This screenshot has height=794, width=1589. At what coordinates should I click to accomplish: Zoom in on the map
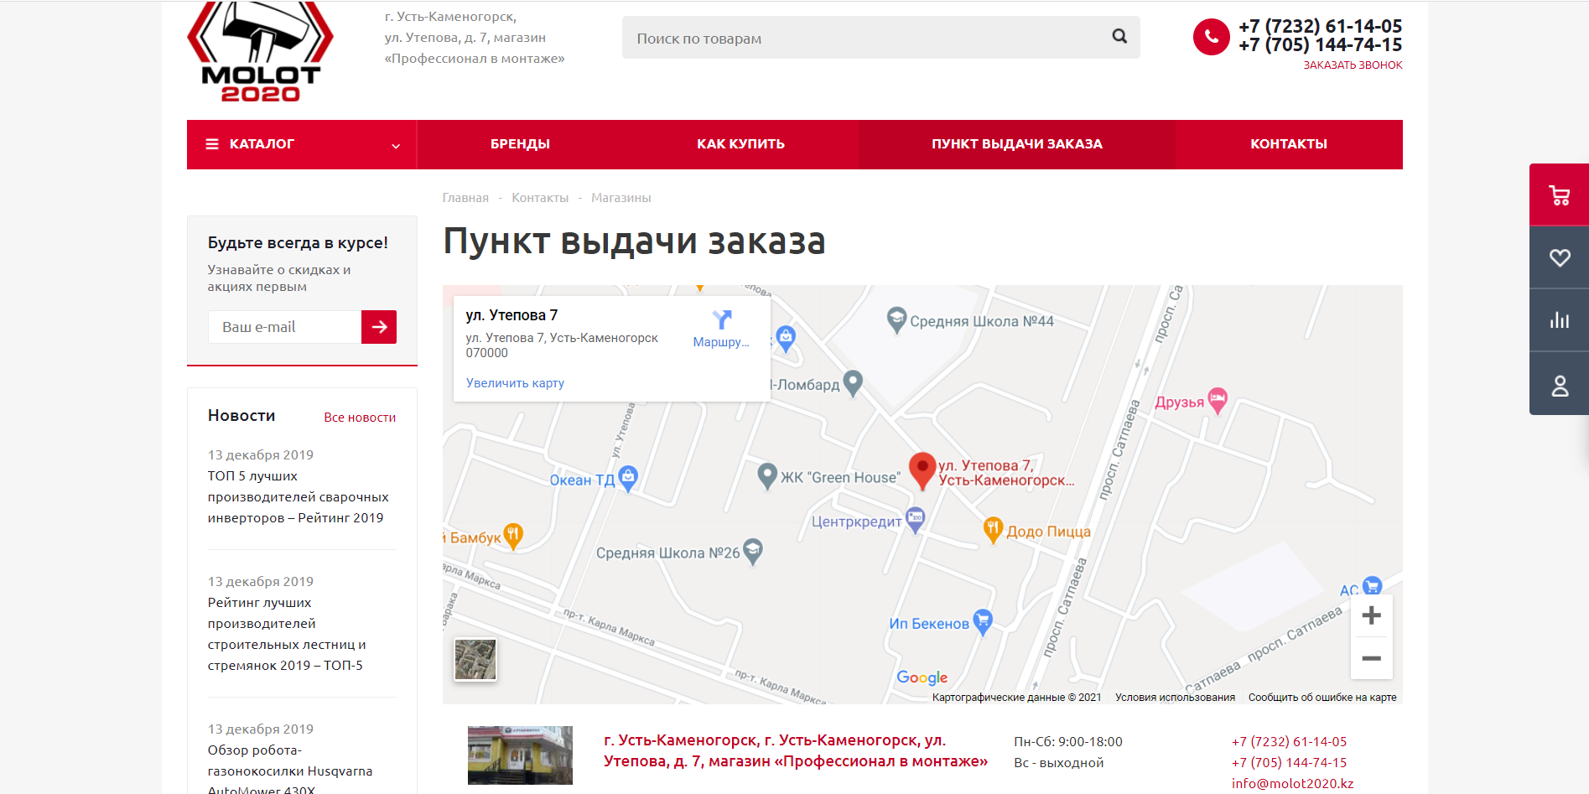click(x=1371, y=615)
